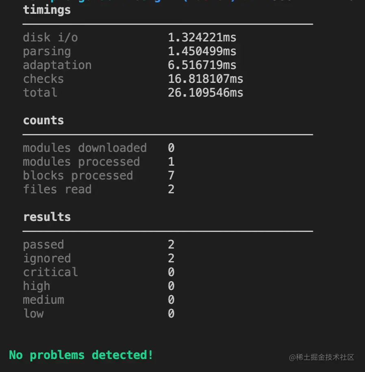Screen dimensions: 365x372
Task: Click the timings section heading
Action: [47, 11]
